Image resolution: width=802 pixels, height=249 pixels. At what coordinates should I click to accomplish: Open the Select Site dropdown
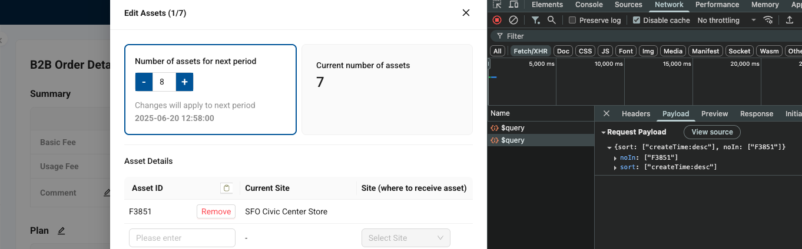coord(406,238)
